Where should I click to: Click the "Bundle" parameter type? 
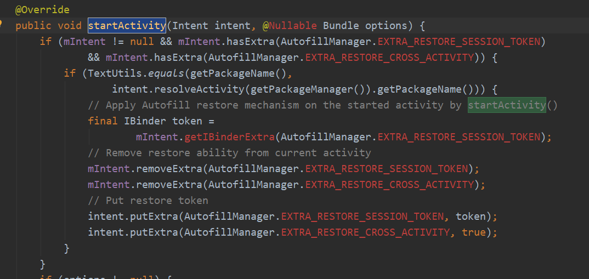pyautogui.click(x=341, y=26)
